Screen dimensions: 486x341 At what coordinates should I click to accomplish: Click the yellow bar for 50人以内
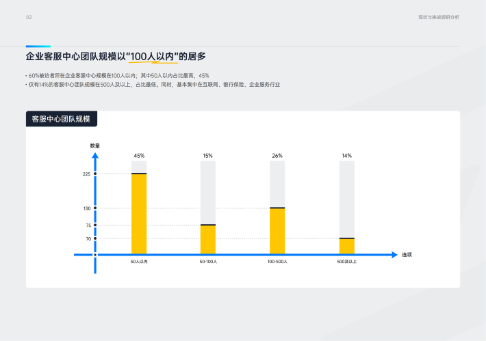(x=139, y=214)
